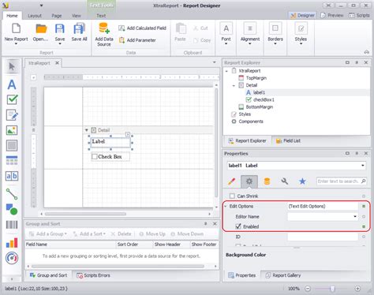Switch to Preview mode
374x295 pixels.
coord(332,15)
